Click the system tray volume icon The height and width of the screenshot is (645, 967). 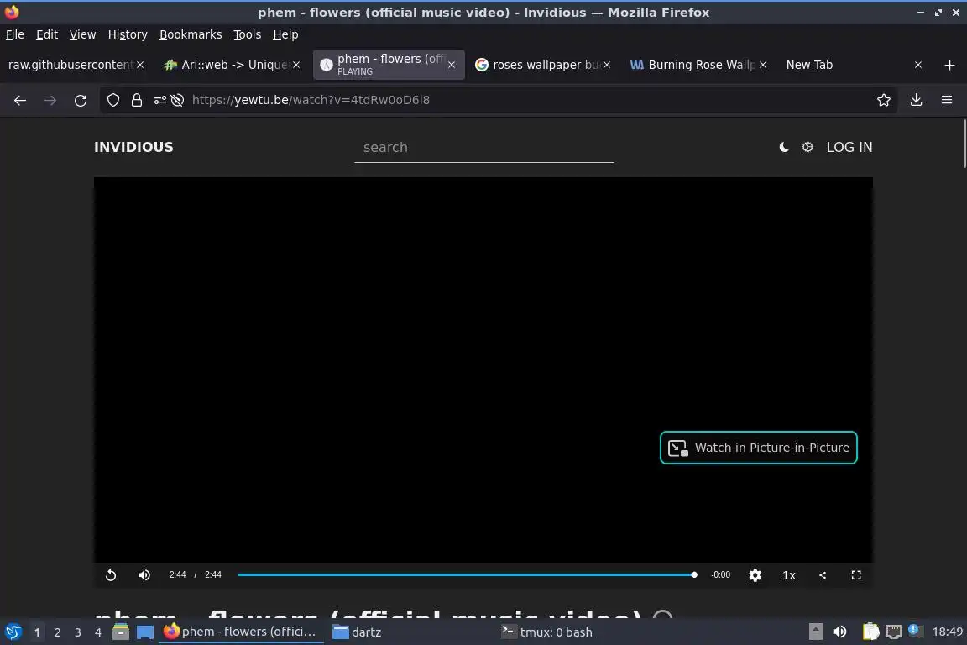click(839, 632)
